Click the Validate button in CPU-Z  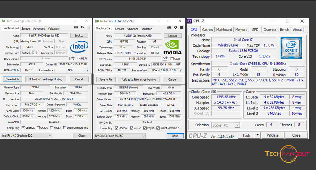(x=273, y=135)
